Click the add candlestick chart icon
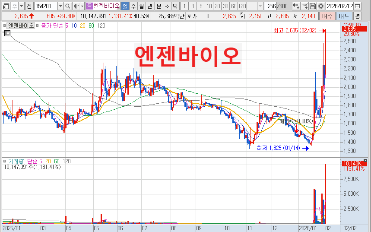Image resolution: width=371 pixels, height=232 pixels. point(296,6)
